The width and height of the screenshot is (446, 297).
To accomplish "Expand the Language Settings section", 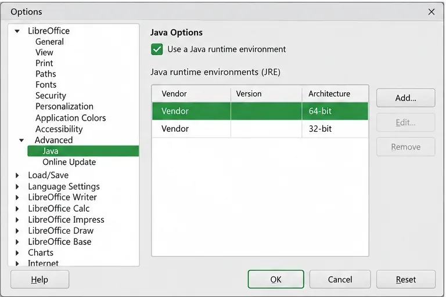I will click(x=17, y=187).
